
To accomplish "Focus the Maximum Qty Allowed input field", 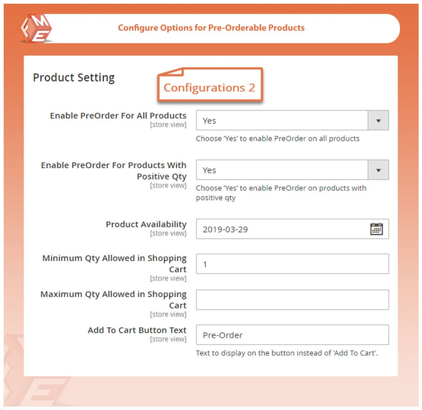I will 292,300.
